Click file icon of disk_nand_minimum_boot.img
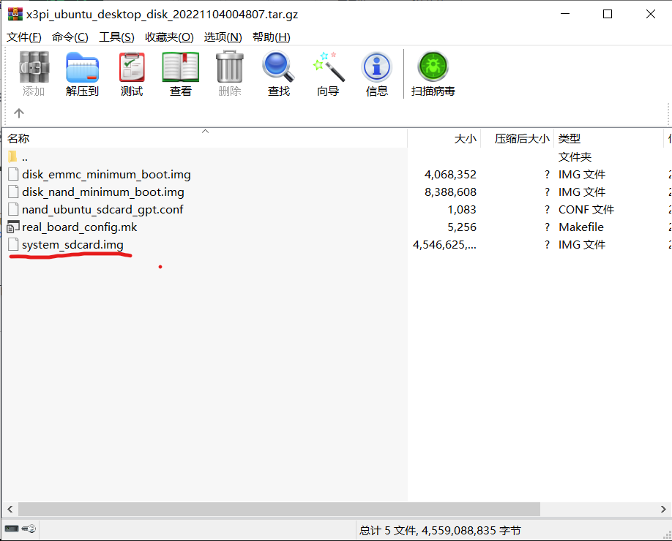672x541 pixels. pos(13,192)
